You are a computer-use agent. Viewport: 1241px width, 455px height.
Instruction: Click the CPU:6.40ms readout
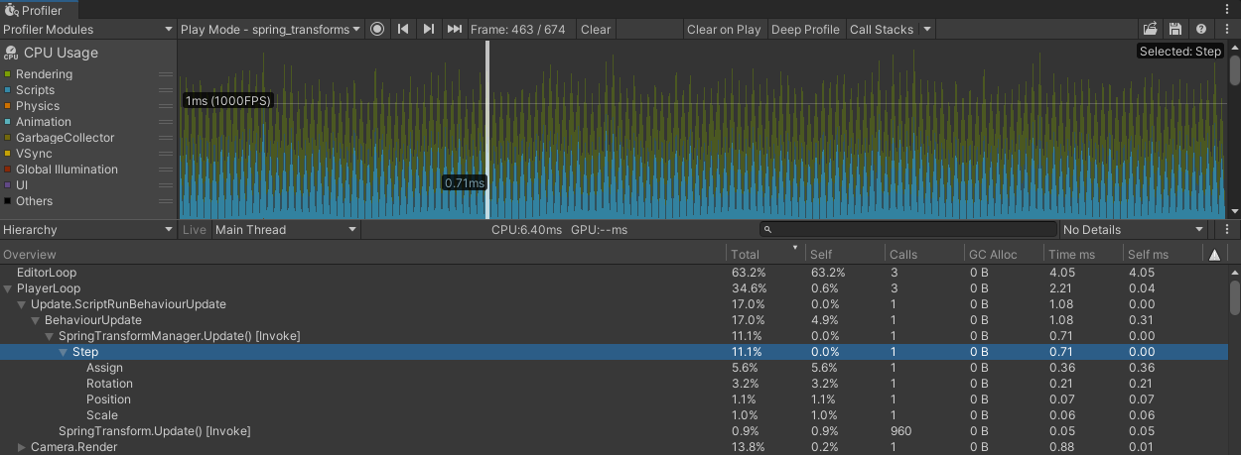[527, 230]
